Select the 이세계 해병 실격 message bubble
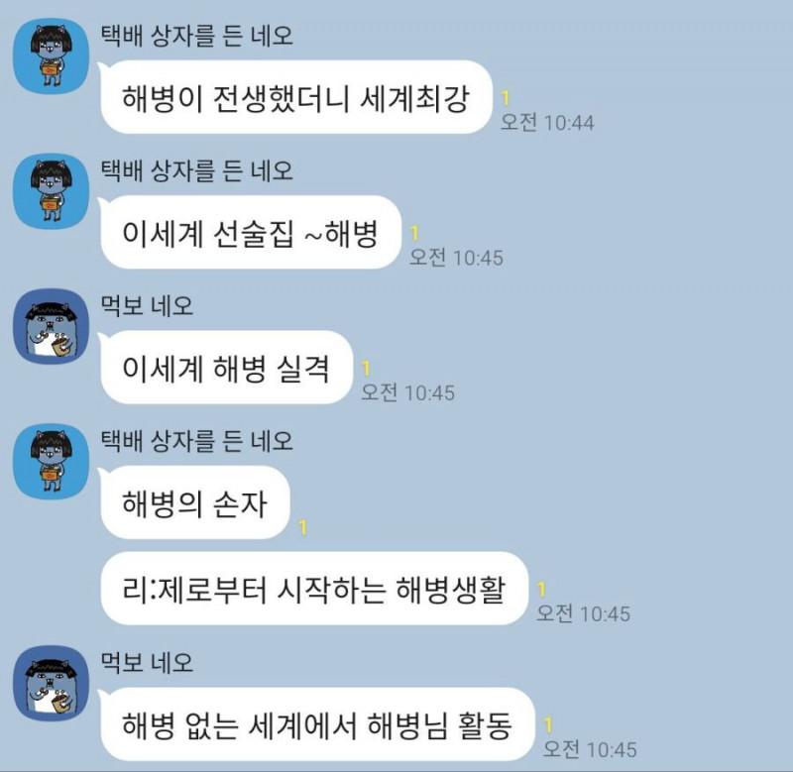 [226, 367]
